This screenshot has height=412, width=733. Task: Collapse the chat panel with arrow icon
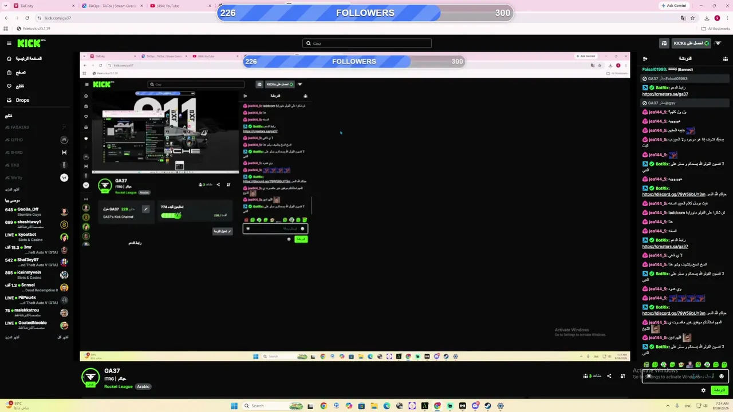tap(645, 59)
